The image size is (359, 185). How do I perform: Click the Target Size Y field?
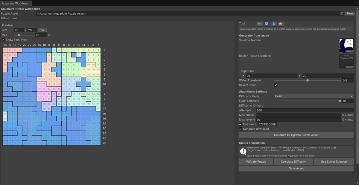click(328, 76)
